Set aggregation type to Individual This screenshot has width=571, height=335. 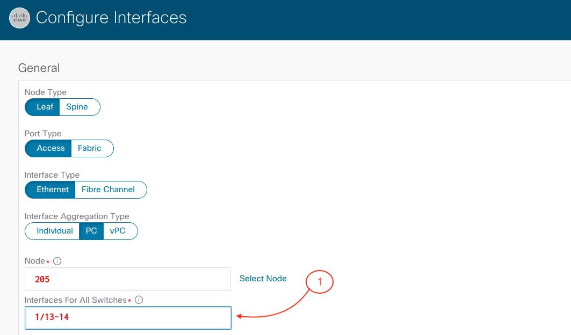click(55, 231)
